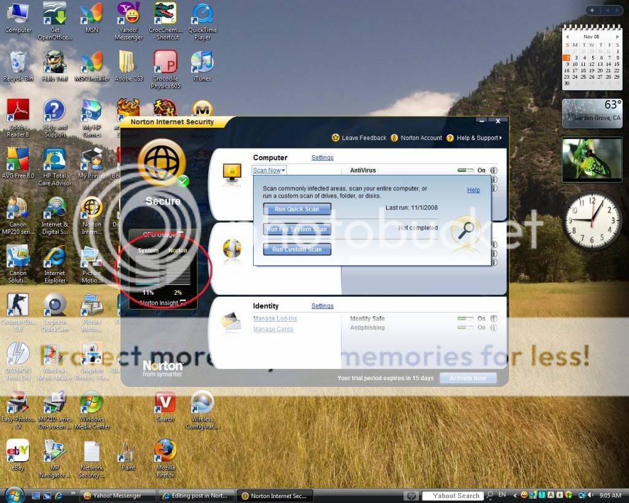Toggle AntiVirus protection off

coord(466,170)
